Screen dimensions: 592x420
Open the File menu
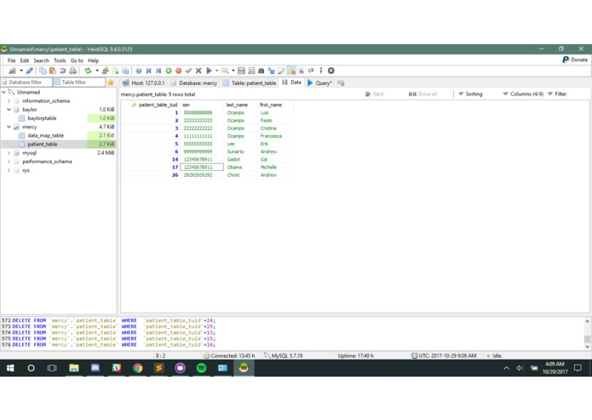12,60
